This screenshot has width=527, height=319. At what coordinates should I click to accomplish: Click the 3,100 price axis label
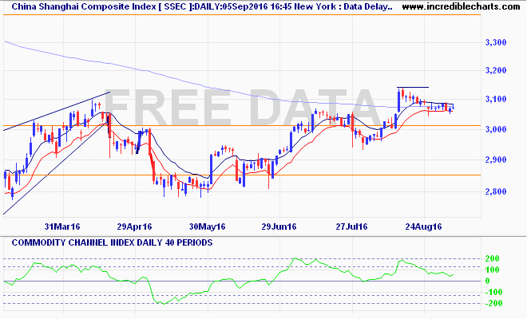[x=496, y=99]
